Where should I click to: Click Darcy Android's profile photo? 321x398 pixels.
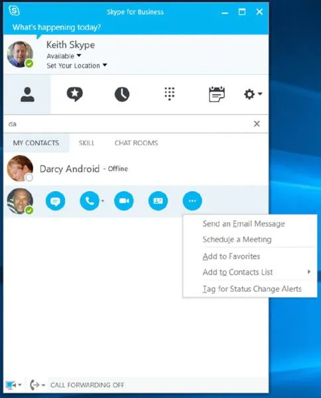pyautogui.click(x=20, y=168)
